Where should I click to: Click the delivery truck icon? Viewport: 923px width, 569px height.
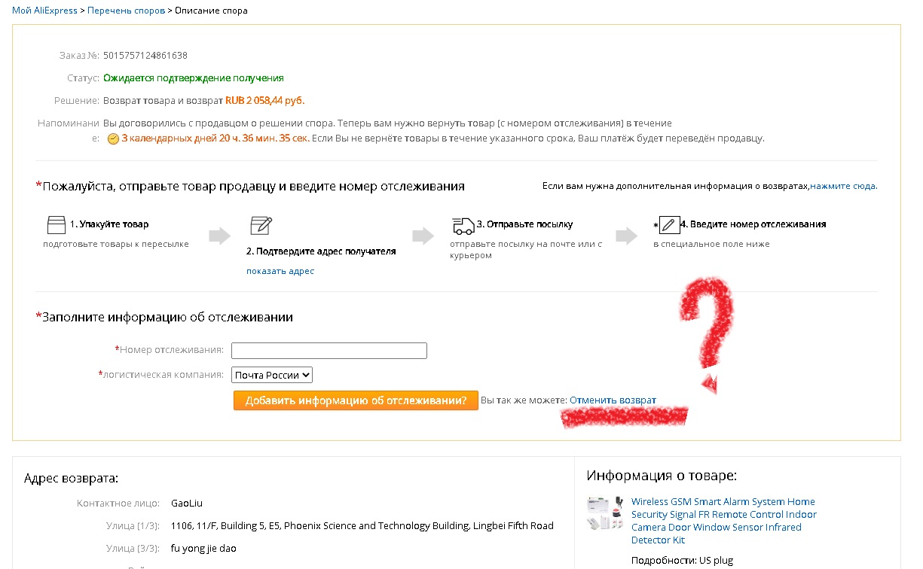point(463,225)
